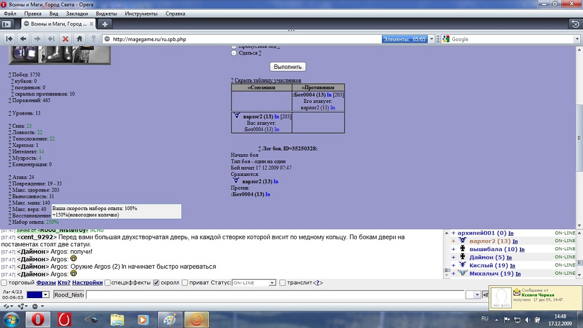Open Paint from the taskbar

tap(170, 319)
